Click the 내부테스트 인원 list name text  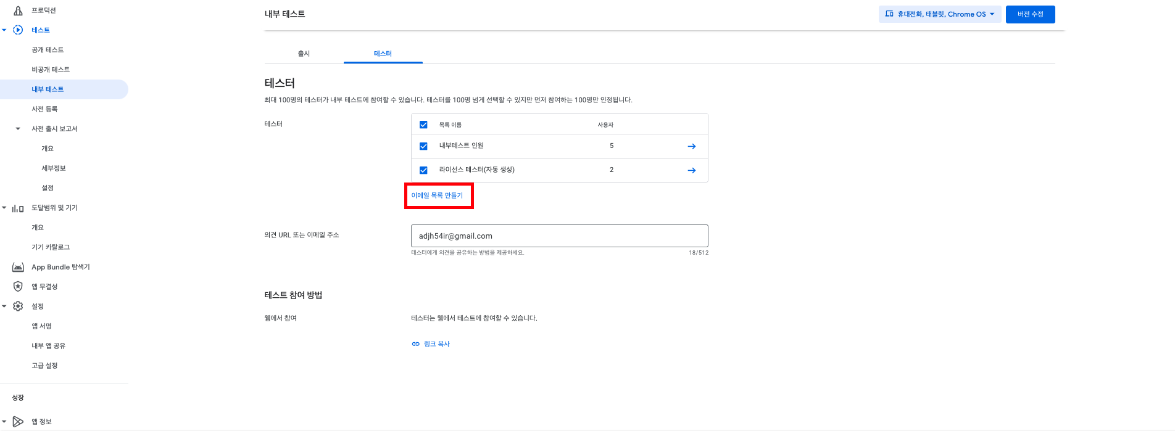[461, 146]
